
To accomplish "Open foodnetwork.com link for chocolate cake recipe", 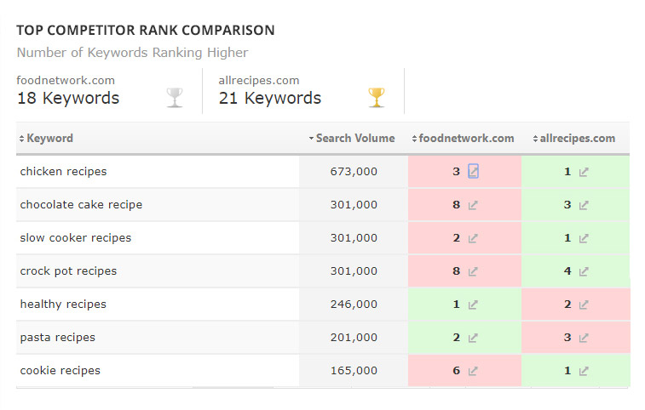I will tap(474, 205).
